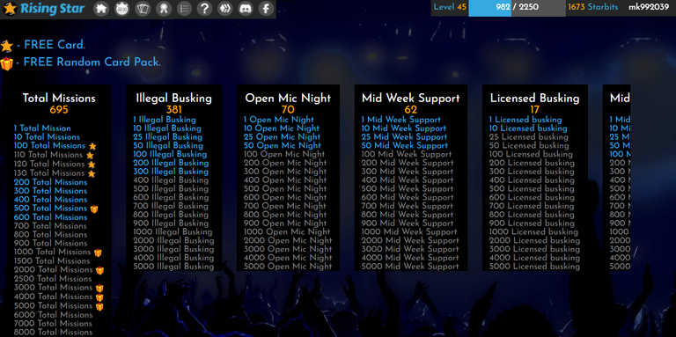
Task: Open the question mark help icon
Action: tap(205, 9)
